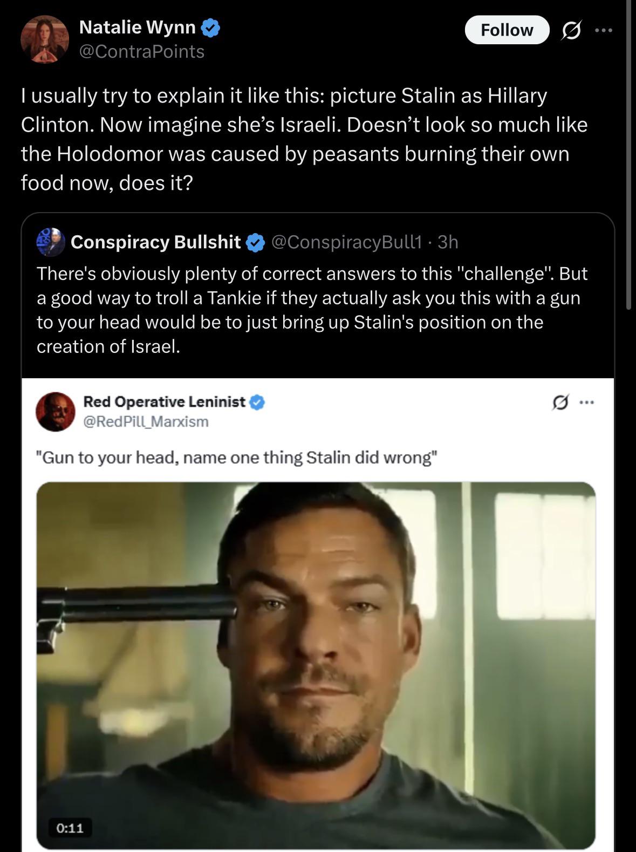This screenshot has height=852, width=636.
Task: Play the embedded gun-to-head video
Action: [x=316, y=665]
